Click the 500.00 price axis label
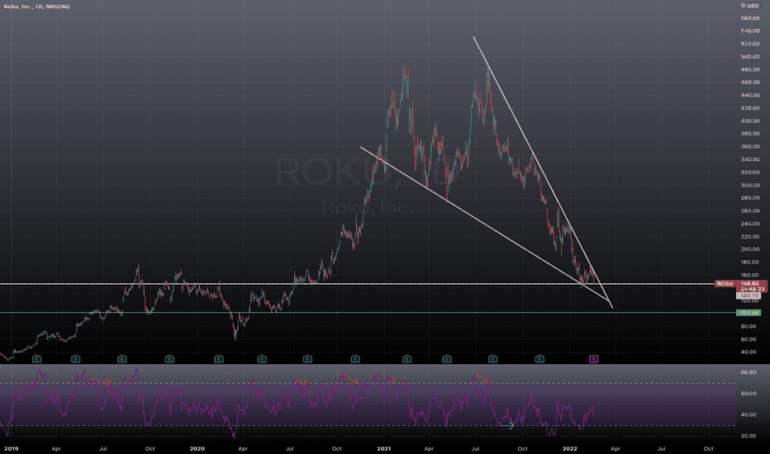The width and height of the screenshot is (770, 454). pyautogui.click(x=750, y=56)
